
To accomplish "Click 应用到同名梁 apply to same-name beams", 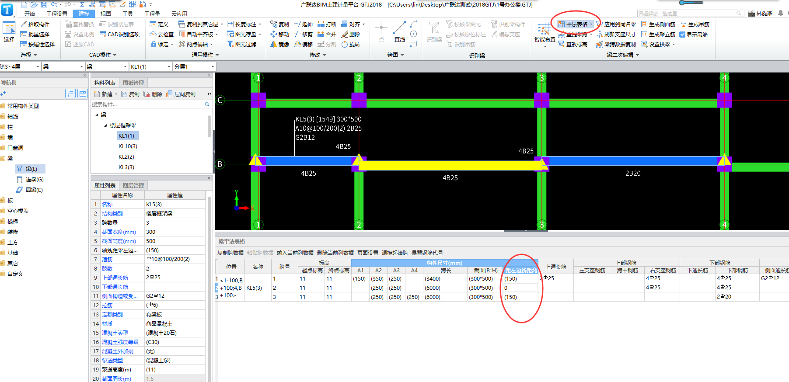I will (x=616, y=24).
